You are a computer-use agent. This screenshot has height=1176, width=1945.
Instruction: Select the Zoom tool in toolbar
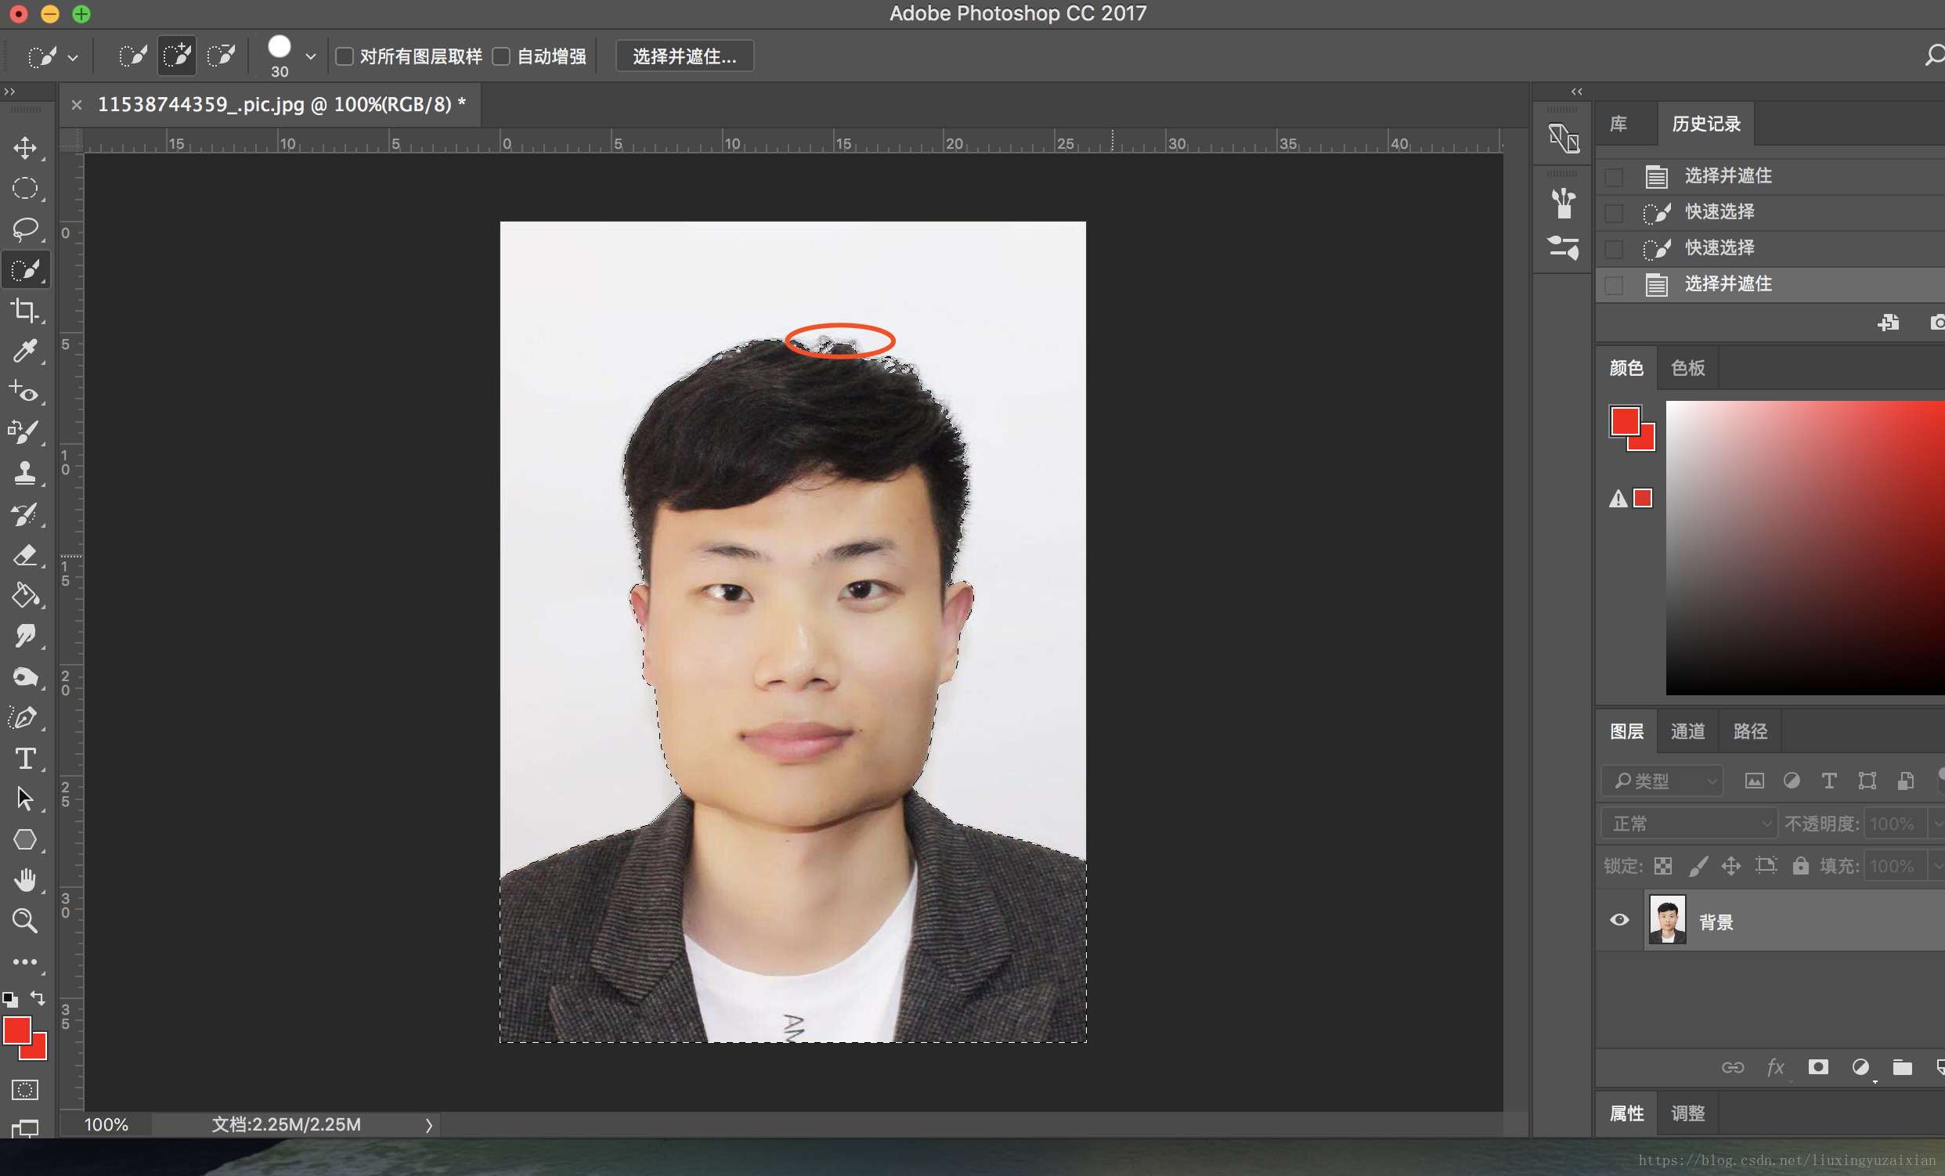(x=25, y=921)
